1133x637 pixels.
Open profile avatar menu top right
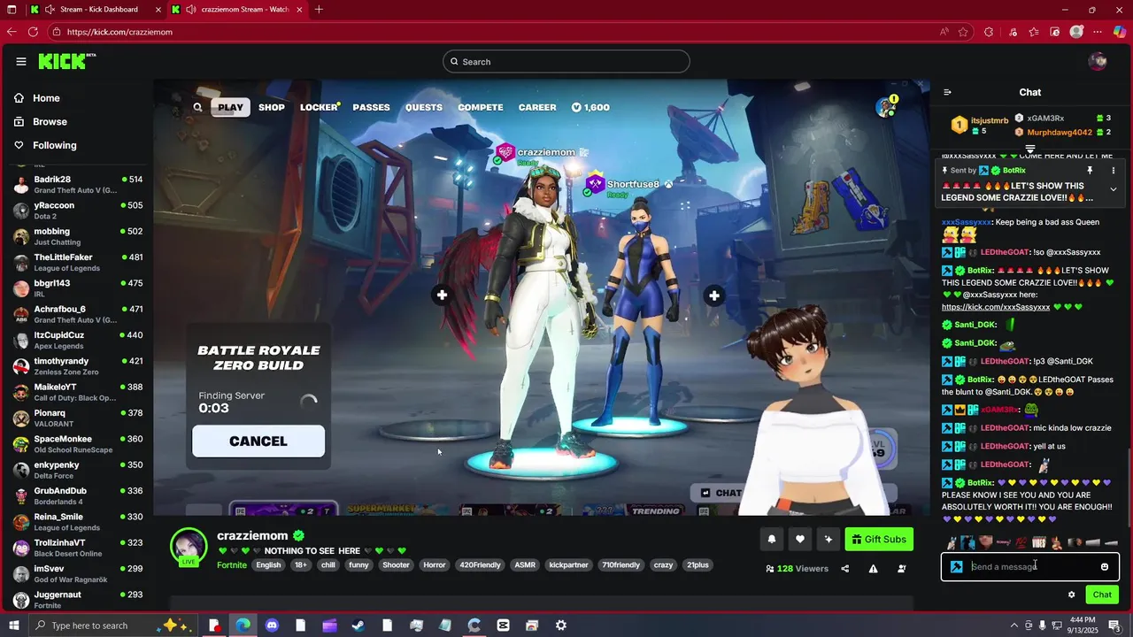[1098, 61]
